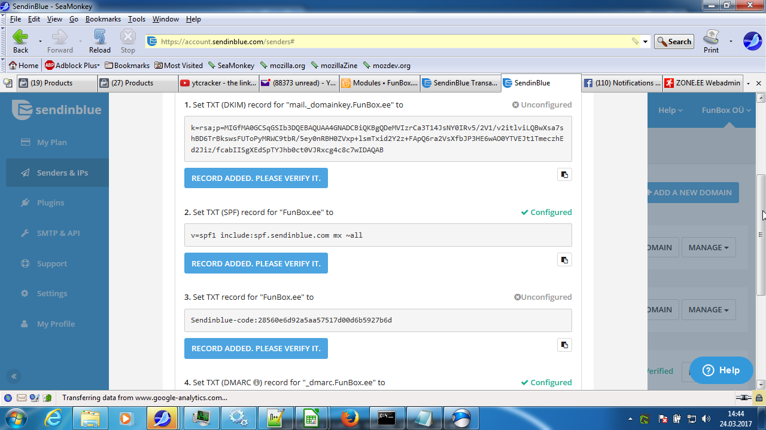Switch to the Modules FunBox tab
The image size is (766, 430).
tap(380, 83)
